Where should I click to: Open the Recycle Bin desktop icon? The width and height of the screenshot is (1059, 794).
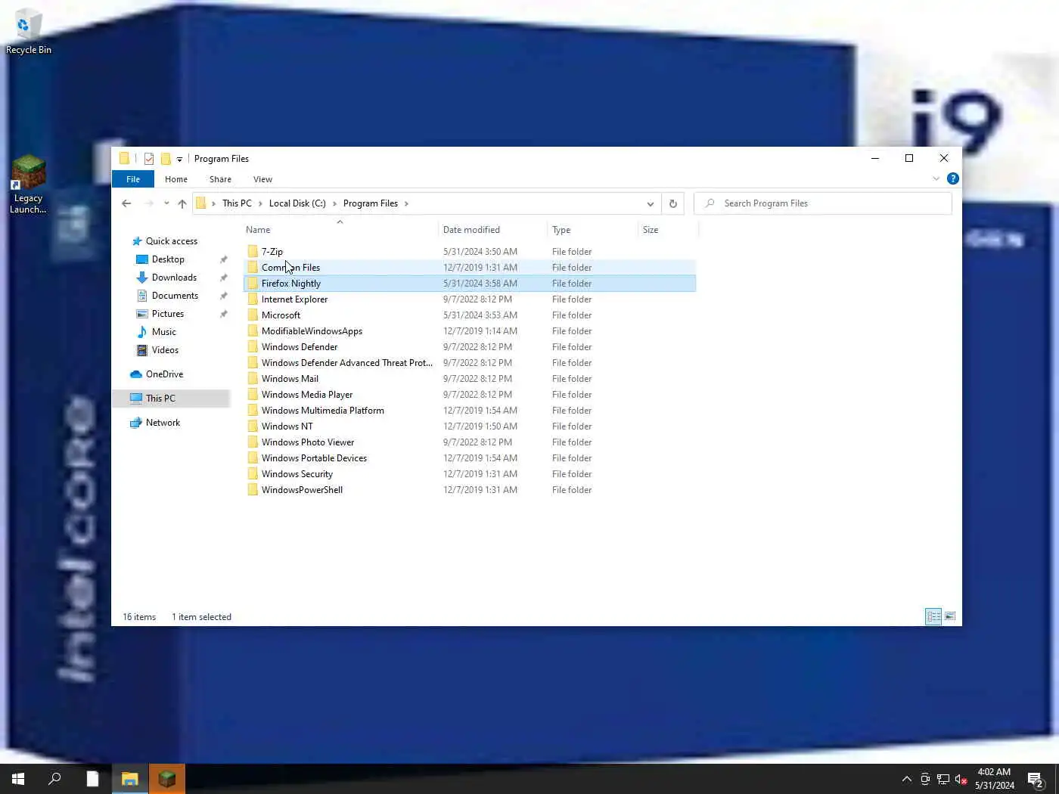click(28, 32)
